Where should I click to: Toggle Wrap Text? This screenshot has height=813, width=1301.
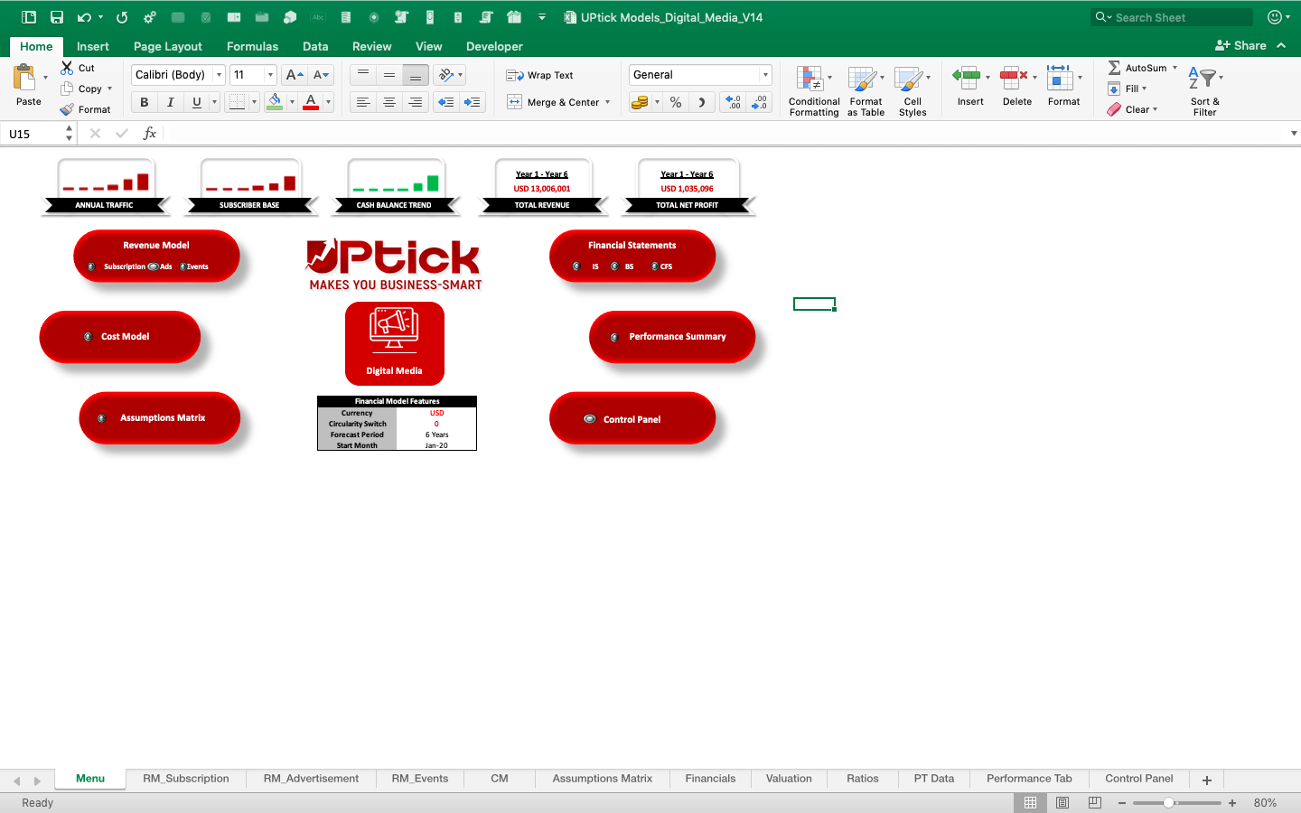pyautogui.click(x=539, y=75)
